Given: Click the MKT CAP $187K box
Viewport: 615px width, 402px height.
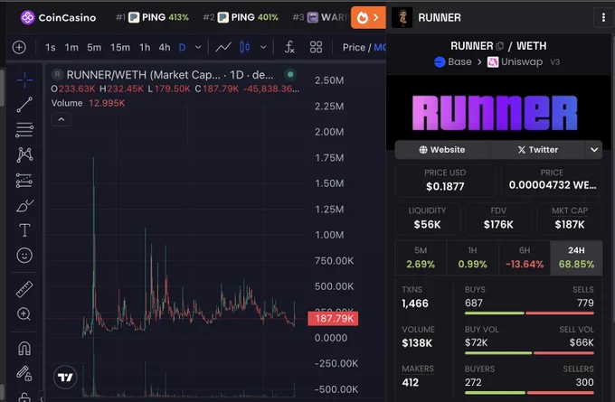Looking at the screenshot, I should 570,219.
